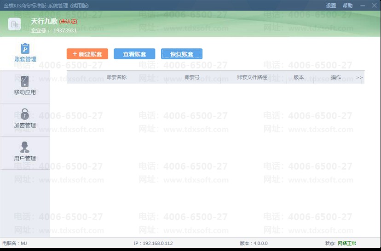Viewport: 381px width, 251px height.
Task: Open the 移动应用 phone icon
Action: point(25,82)
